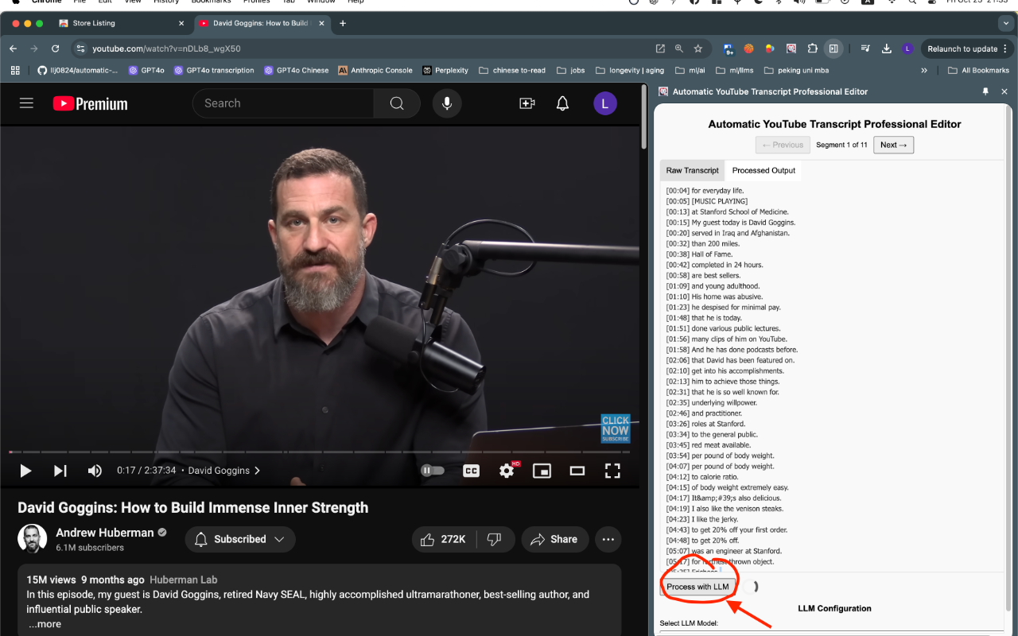
Task: Play the video
Action: pyautogui.click(x=25, y=471)
